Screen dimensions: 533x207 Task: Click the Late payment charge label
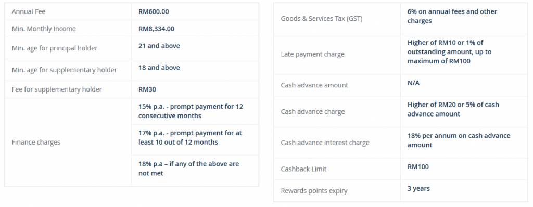tap(312, 55)
